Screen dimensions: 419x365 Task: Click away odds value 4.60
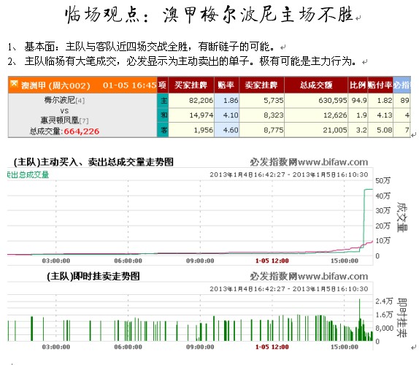click(x=231, y=130)
